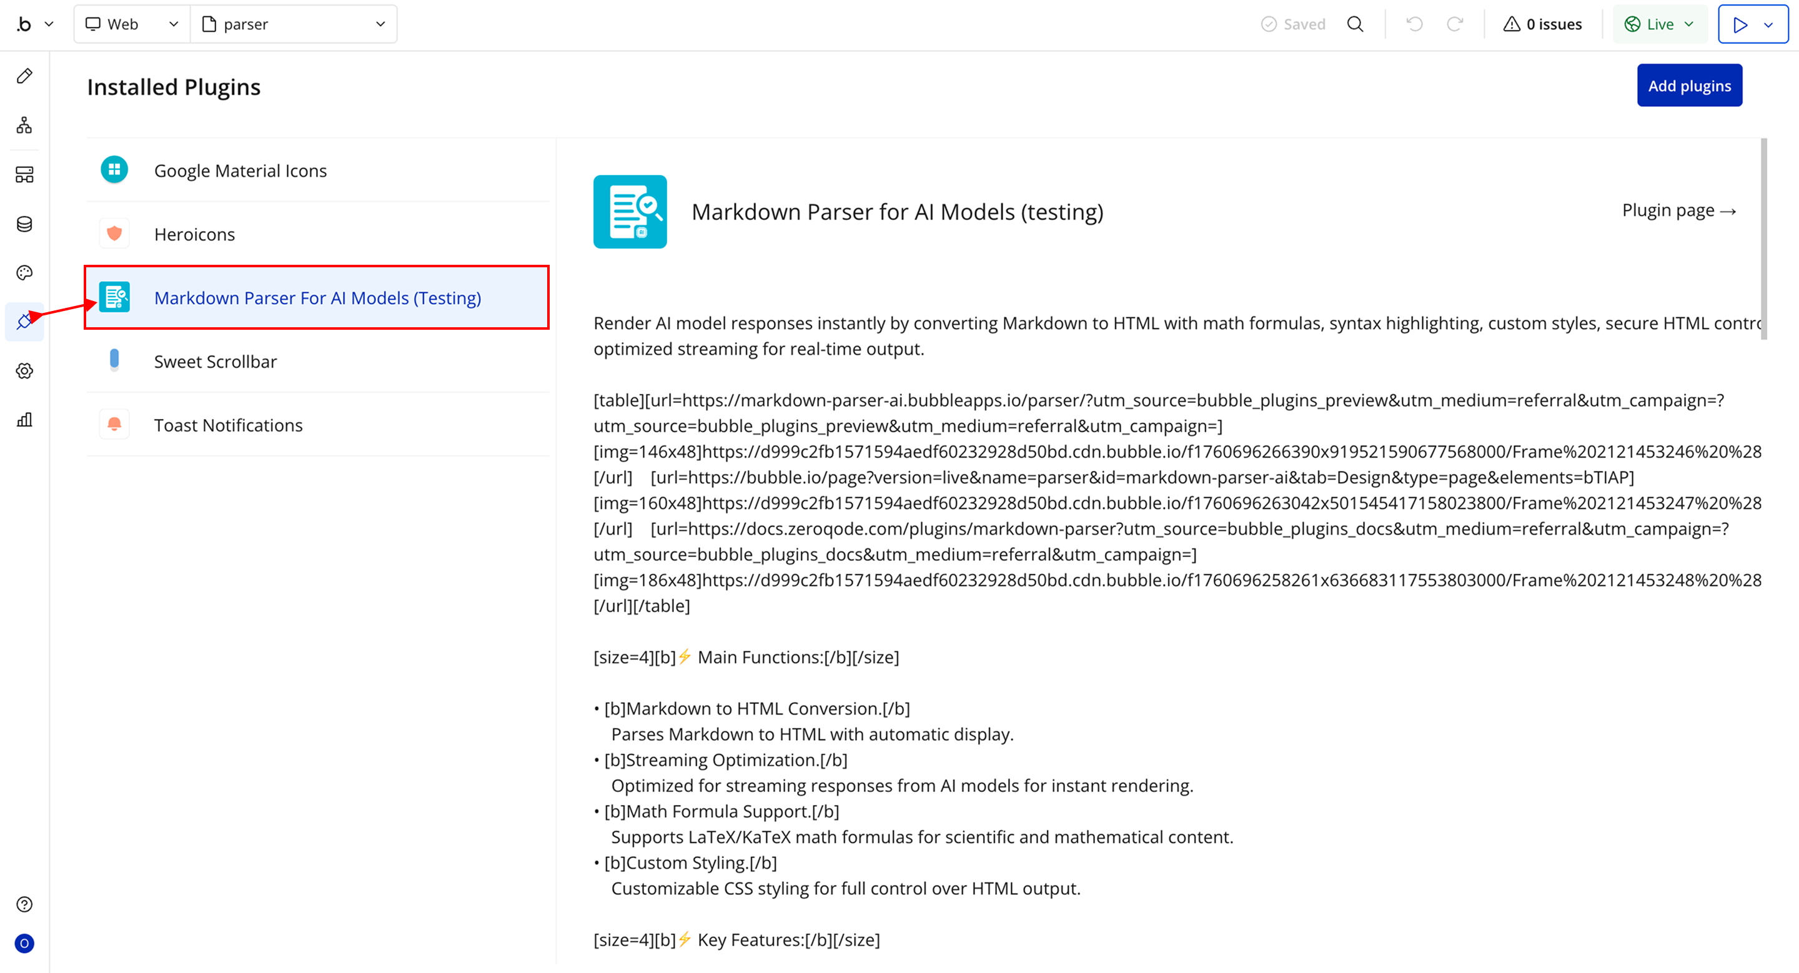This screenshot has height=973, width=1799.
Task: Open the Logs chart icon
Action: [x=24, y=420]
